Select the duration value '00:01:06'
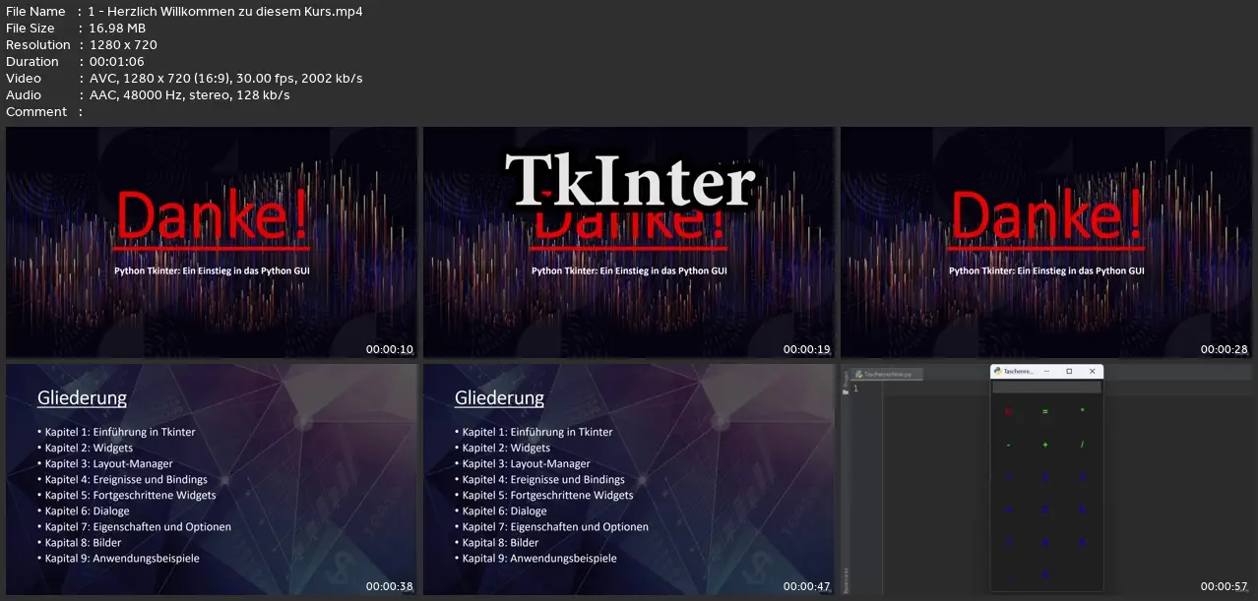 (117, 62)
